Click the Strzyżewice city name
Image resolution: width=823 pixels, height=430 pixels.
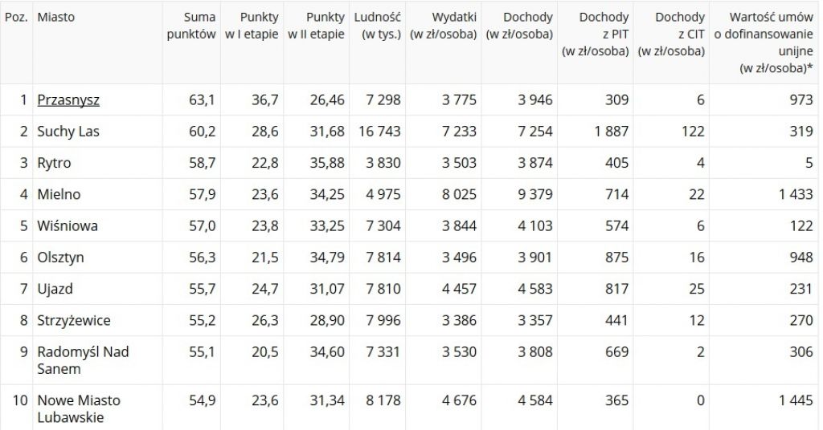(x=74, y=320)
